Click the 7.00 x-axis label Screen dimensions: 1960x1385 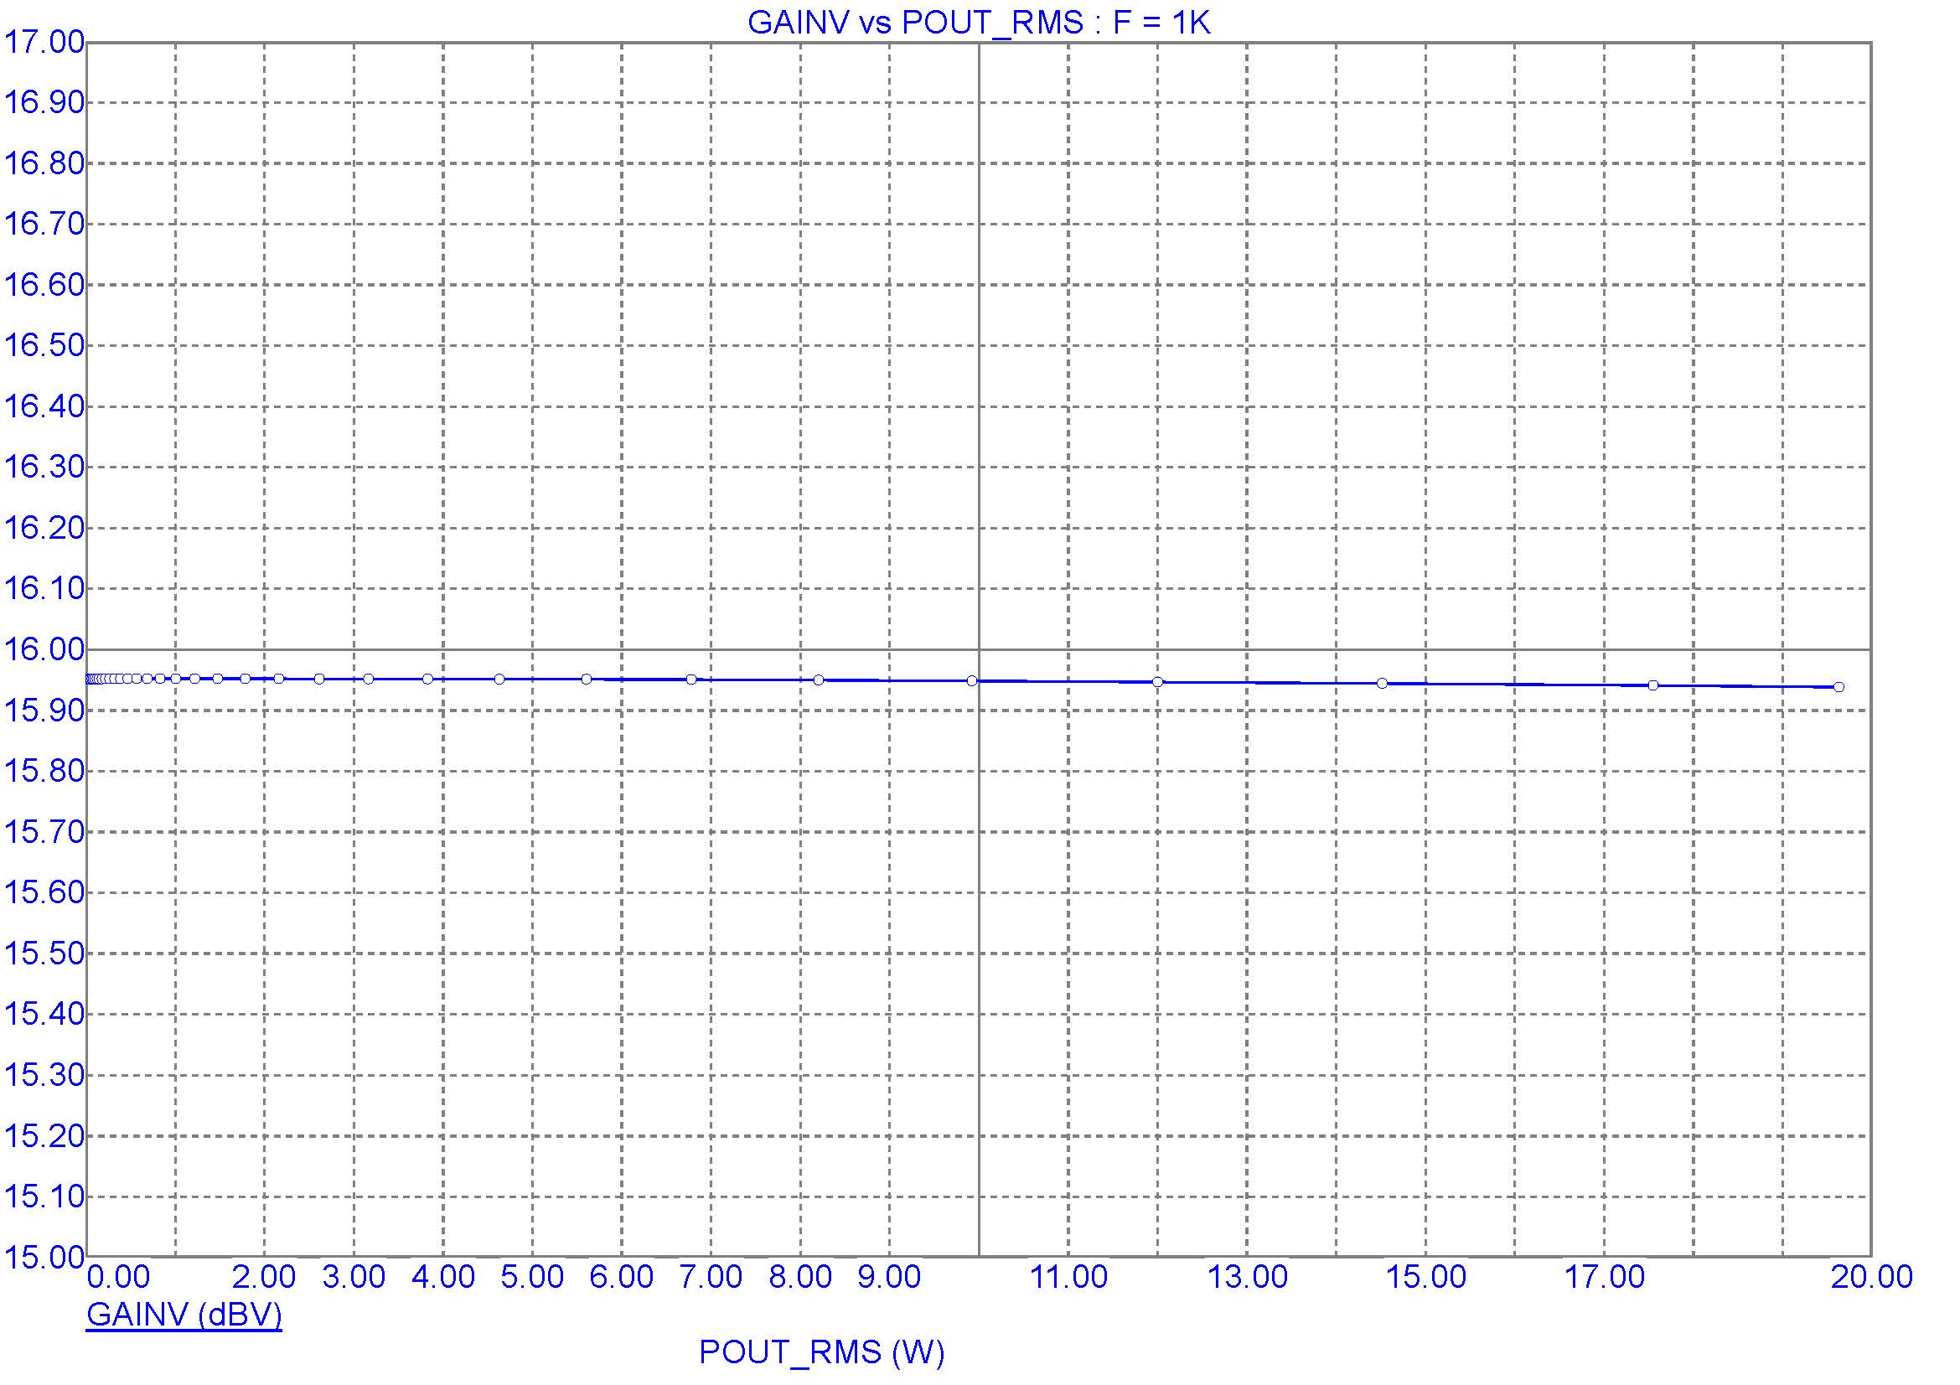tap(711, 1278)
